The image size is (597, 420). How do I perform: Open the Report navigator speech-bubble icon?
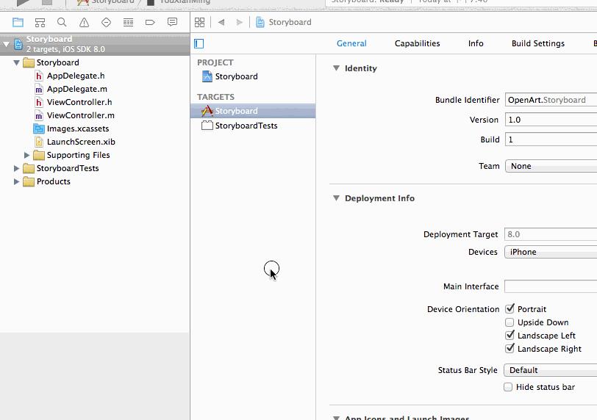(x=172, y=22)
